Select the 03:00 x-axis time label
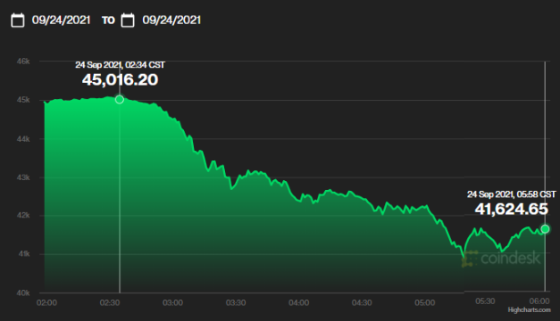This screenshot has height=321, width=560. click(x=173, y=303)
